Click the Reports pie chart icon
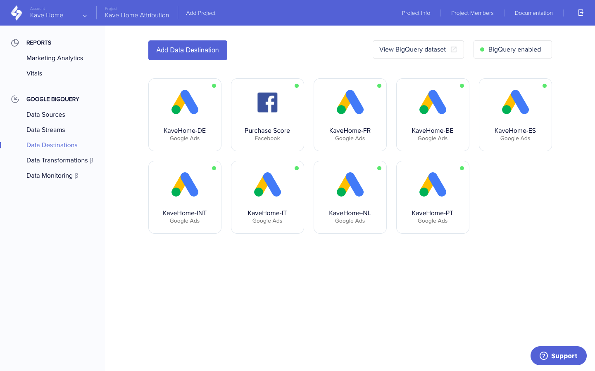Image resolution: width=595 pixels, height=371 pixels. 15,42
